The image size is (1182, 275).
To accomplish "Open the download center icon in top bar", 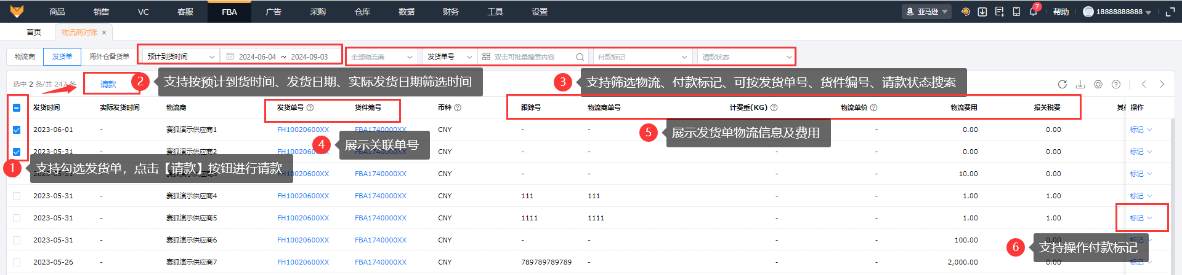I will [982, 12].
